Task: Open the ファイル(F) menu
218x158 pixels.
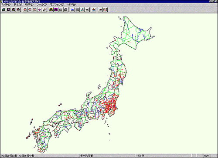Action: click(6, 4)
